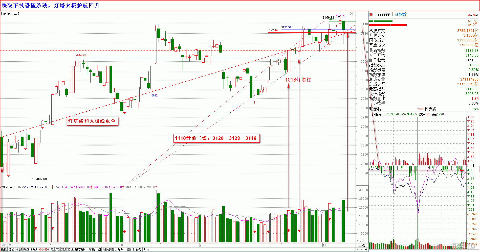
Task: Click the SG2XG2 label in quote header
Action: tap(472, 15)
